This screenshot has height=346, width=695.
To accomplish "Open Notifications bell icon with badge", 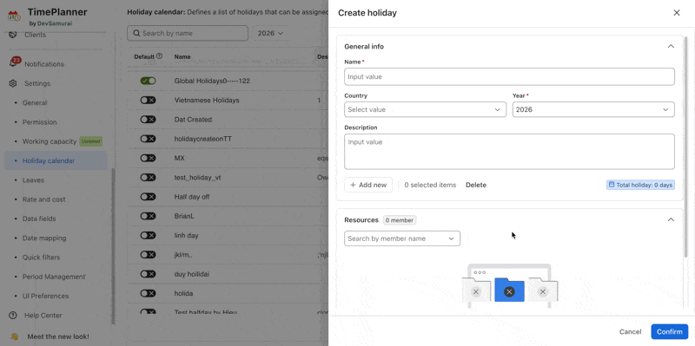I will point(14,62).
